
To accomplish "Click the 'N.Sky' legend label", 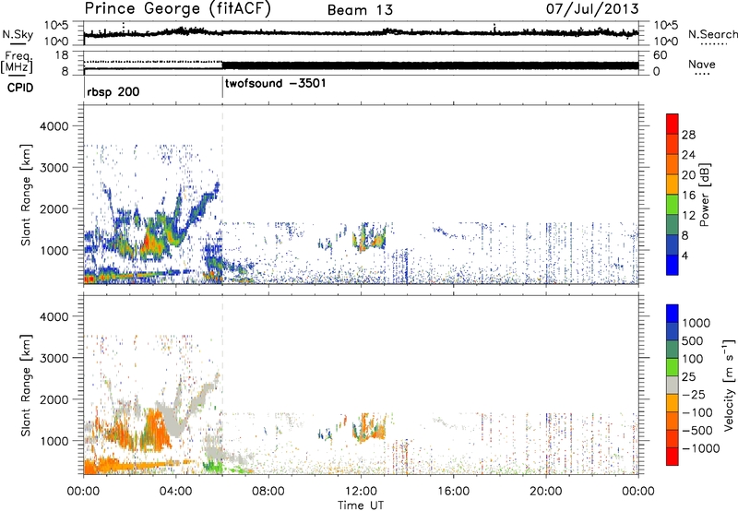I will [x=18, y=34].
